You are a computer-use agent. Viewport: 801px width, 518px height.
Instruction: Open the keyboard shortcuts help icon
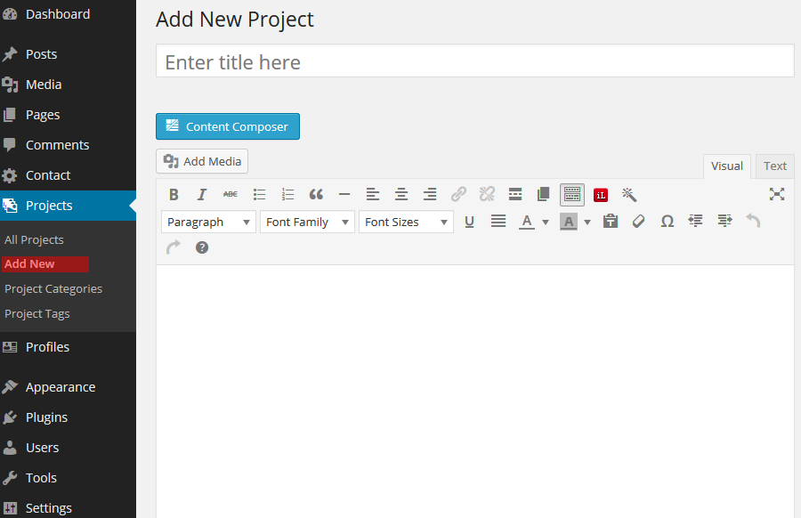pyautogui.click(x=202, y=247)
